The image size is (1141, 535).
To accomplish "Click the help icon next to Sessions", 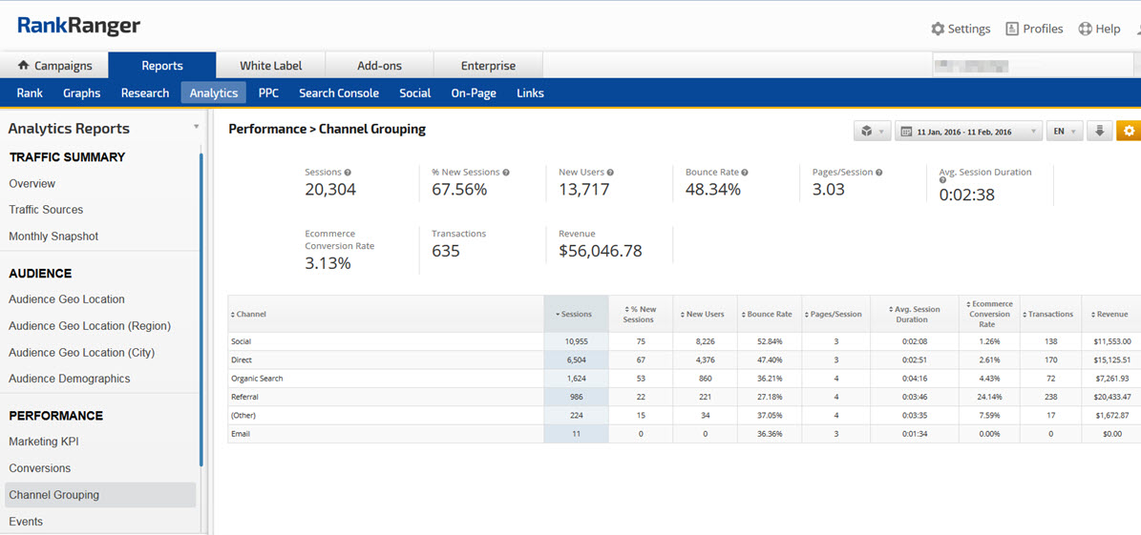I will 348,173.
